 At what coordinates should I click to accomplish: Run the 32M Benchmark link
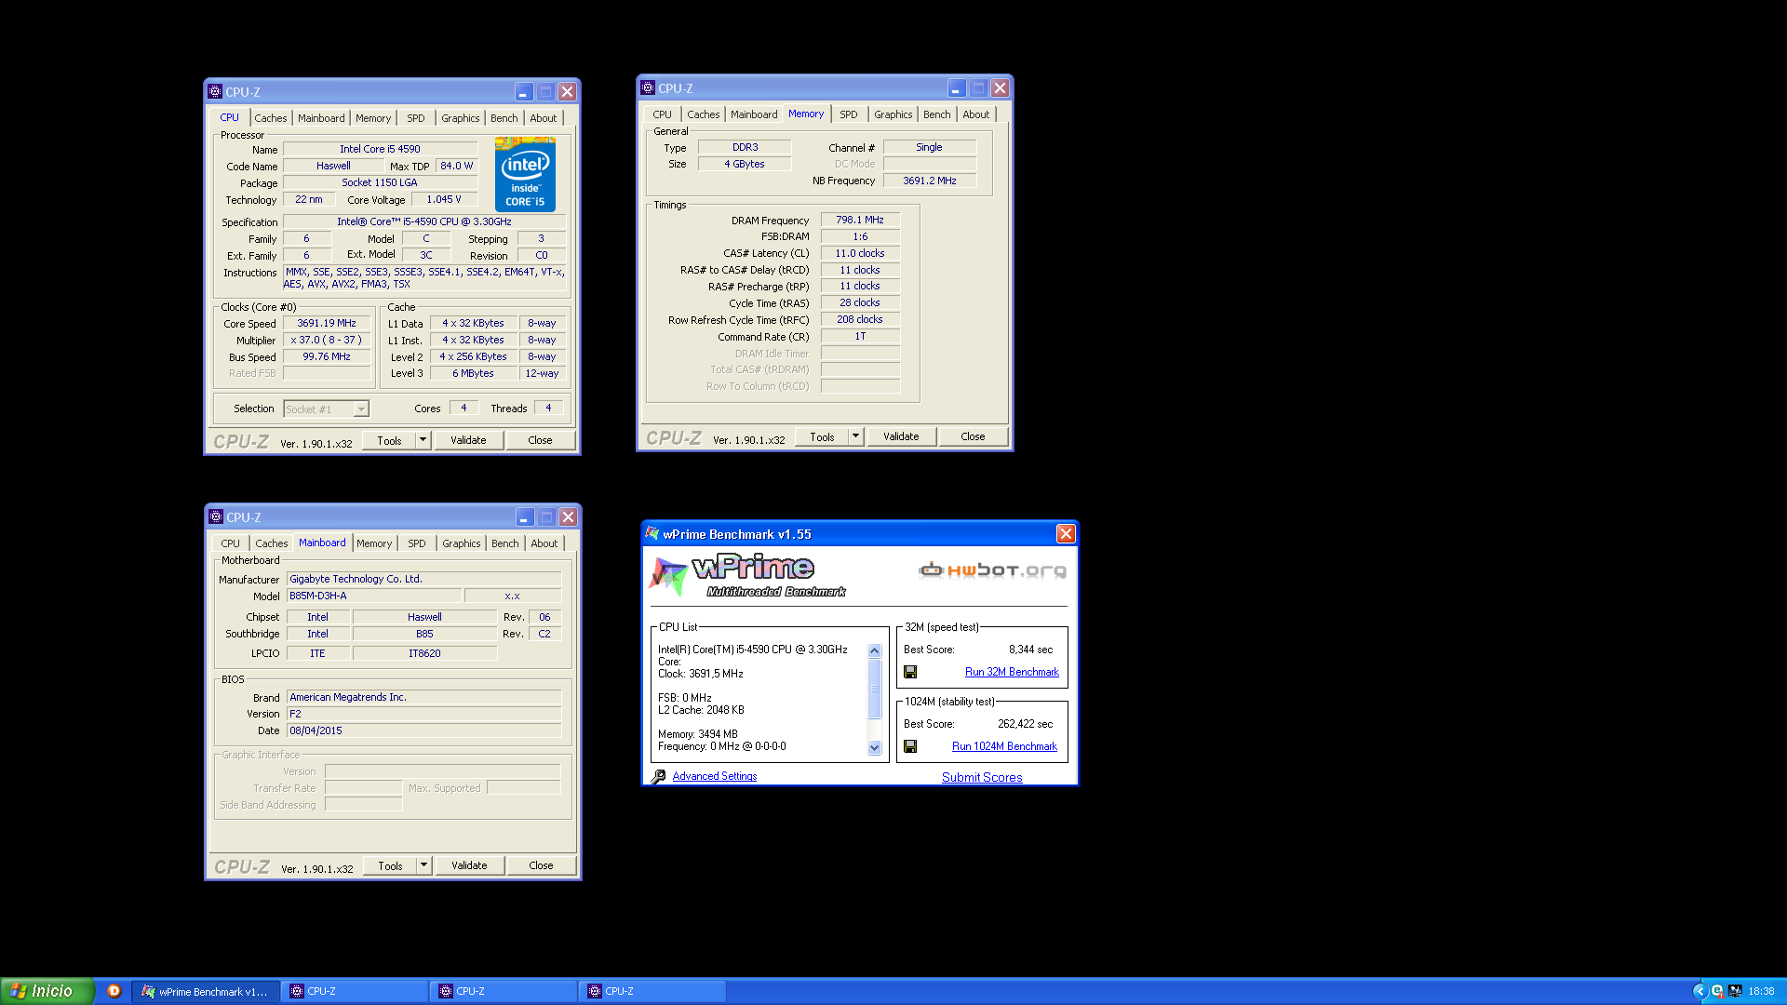click(1012, 672)
